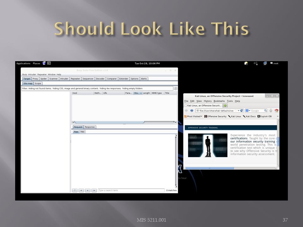Reload the page in Iceweasel
This screenshot has width=303, height=227.
pyautogui.click(x=241, y=111)
